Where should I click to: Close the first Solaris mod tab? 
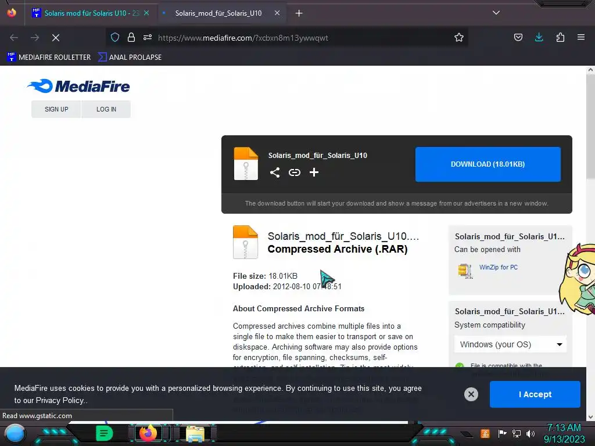pyautogui.click(x=146, y=13)
